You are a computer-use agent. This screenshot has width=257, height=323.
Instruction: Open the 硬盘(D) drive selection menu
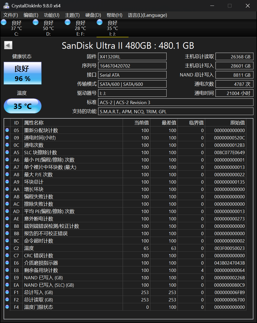93,15
